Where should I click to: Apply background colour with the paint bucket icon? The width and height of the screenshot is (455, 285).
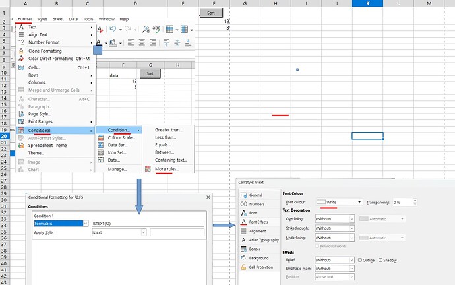(x=113, y=43)
